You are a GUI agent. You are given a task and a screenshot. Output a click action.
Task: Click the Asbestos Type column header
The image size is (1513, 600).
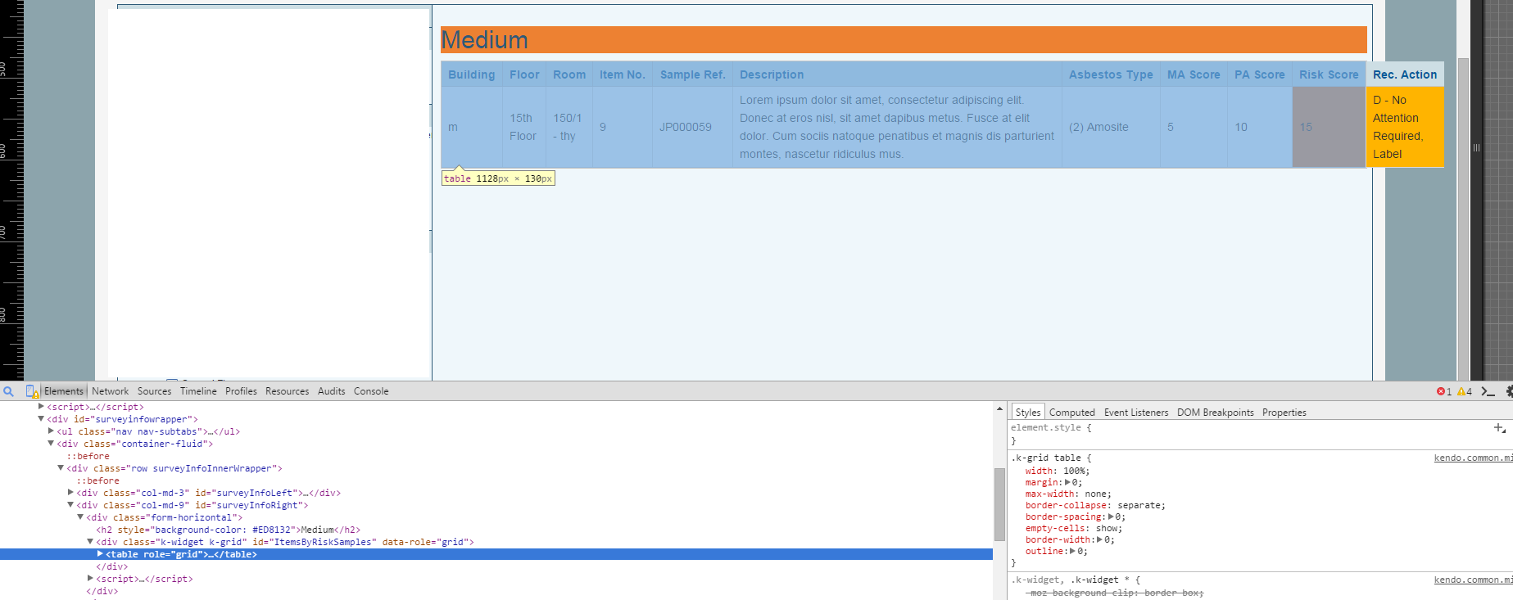[x=1111, y=74]
